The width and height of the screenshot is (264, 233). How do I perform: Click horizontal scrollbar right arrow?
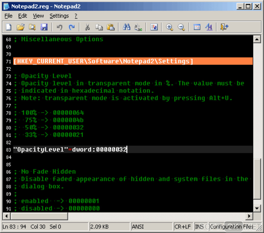(x=249, y=216)
